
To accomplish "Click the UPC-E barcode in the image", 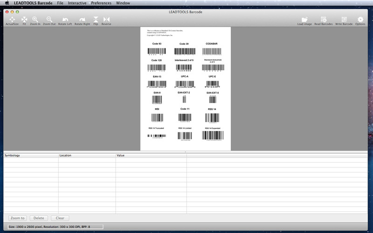I will click(213, 84).
